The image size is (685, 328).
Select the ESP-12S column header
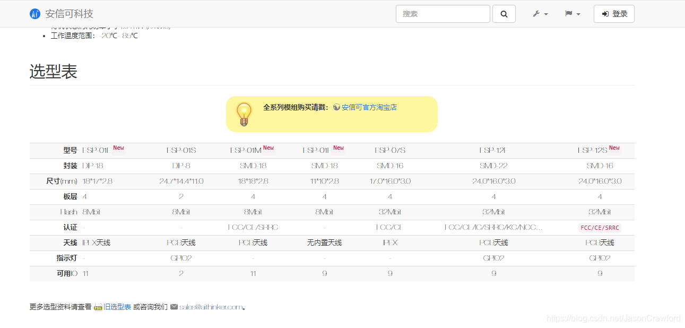click(x=592, y=151)
